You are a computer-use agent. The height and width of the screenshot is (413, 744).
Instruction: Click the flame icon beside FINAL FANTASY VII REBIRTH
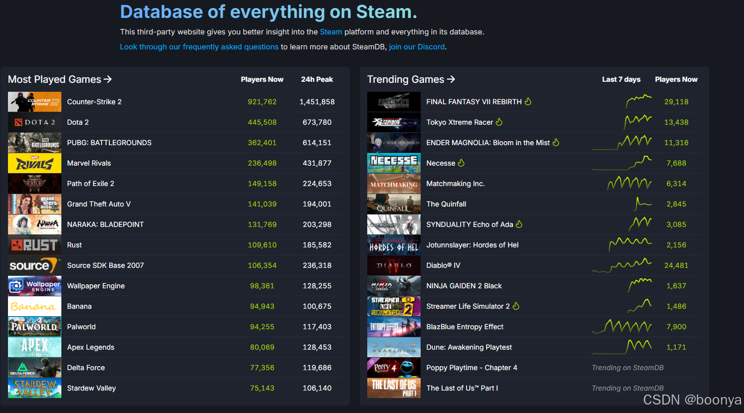tap(528, 101)
